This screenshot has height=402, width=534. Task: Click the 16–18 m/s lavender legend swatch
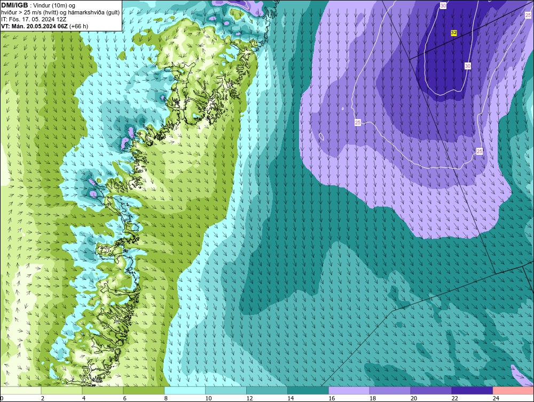click(x=349, y=390)
